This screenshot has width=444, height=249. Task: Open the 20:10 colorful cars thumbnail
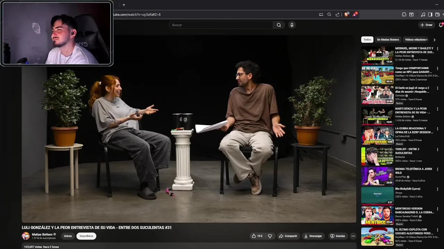[x=377, y=236]
